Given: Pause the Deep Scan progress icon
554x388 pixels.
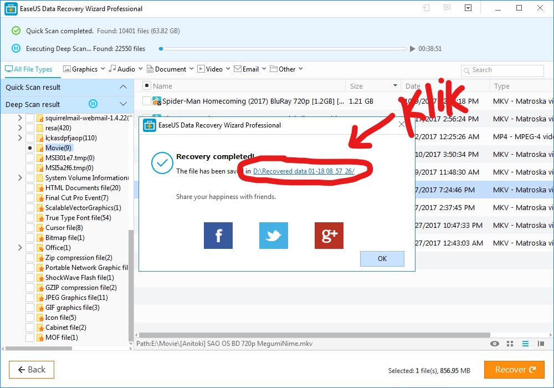Looking at the screenshot, I should coord(16,48).
